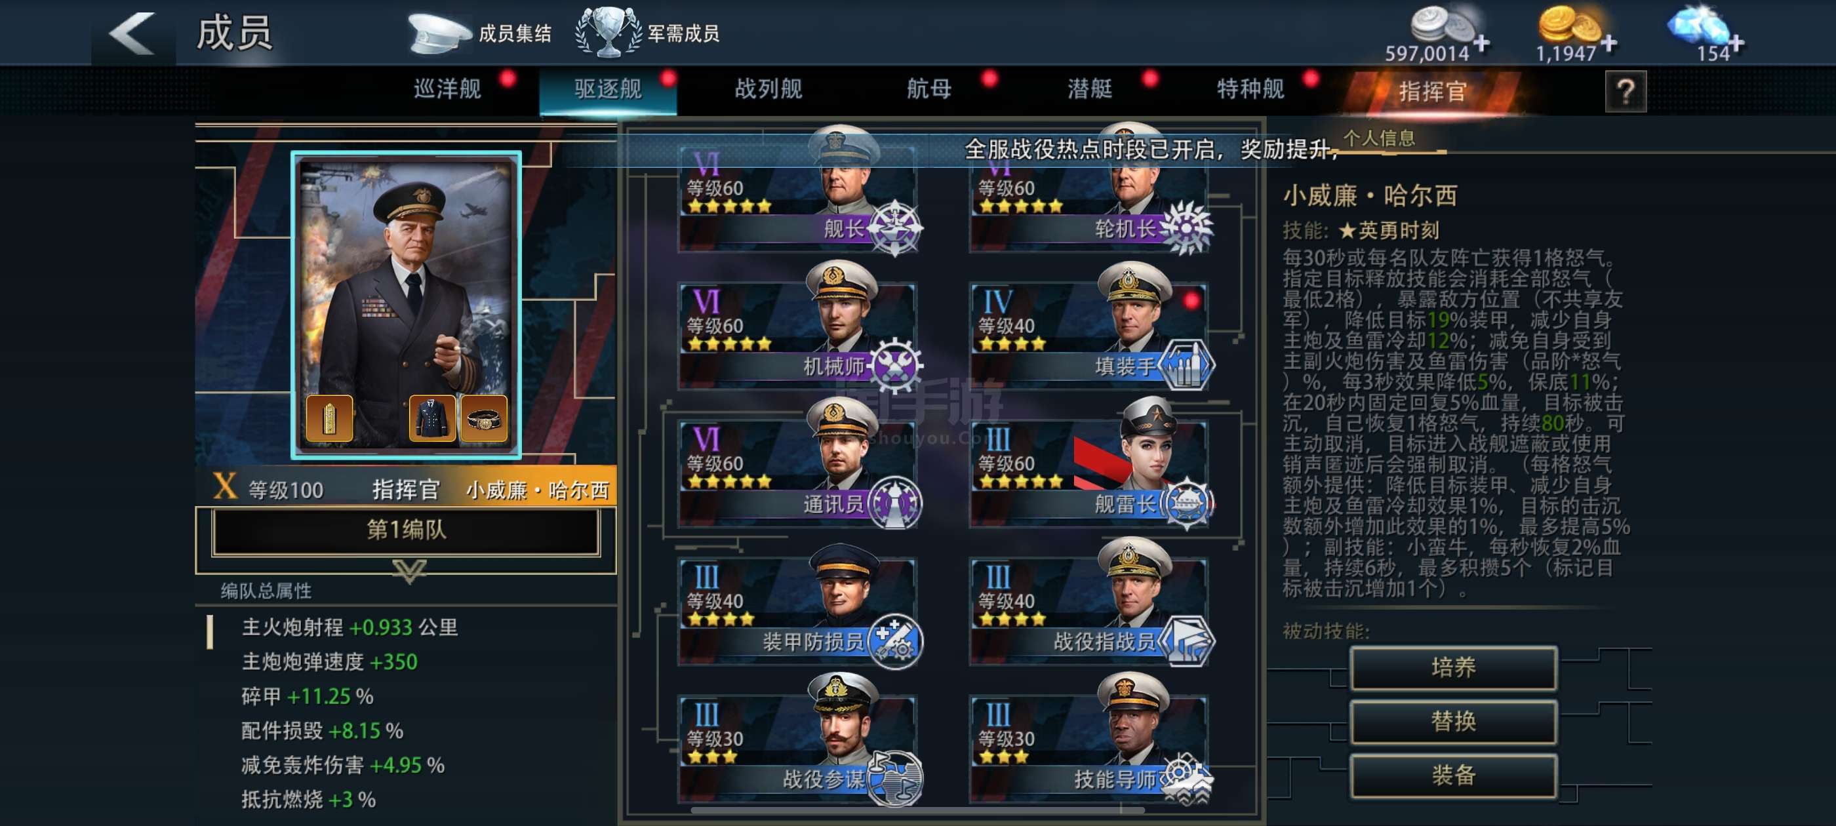
Task: Click the 装备 button
Action: (1453, 776)
